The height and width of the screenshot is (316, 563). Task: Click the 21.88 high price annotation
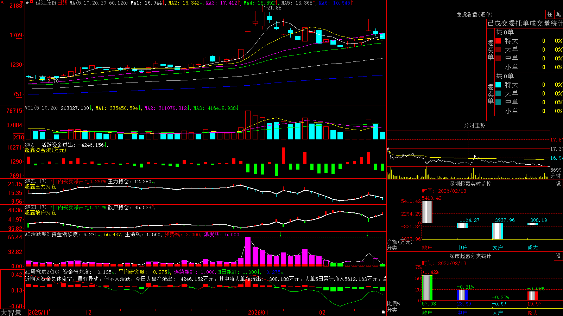click(x=274, y=8)
